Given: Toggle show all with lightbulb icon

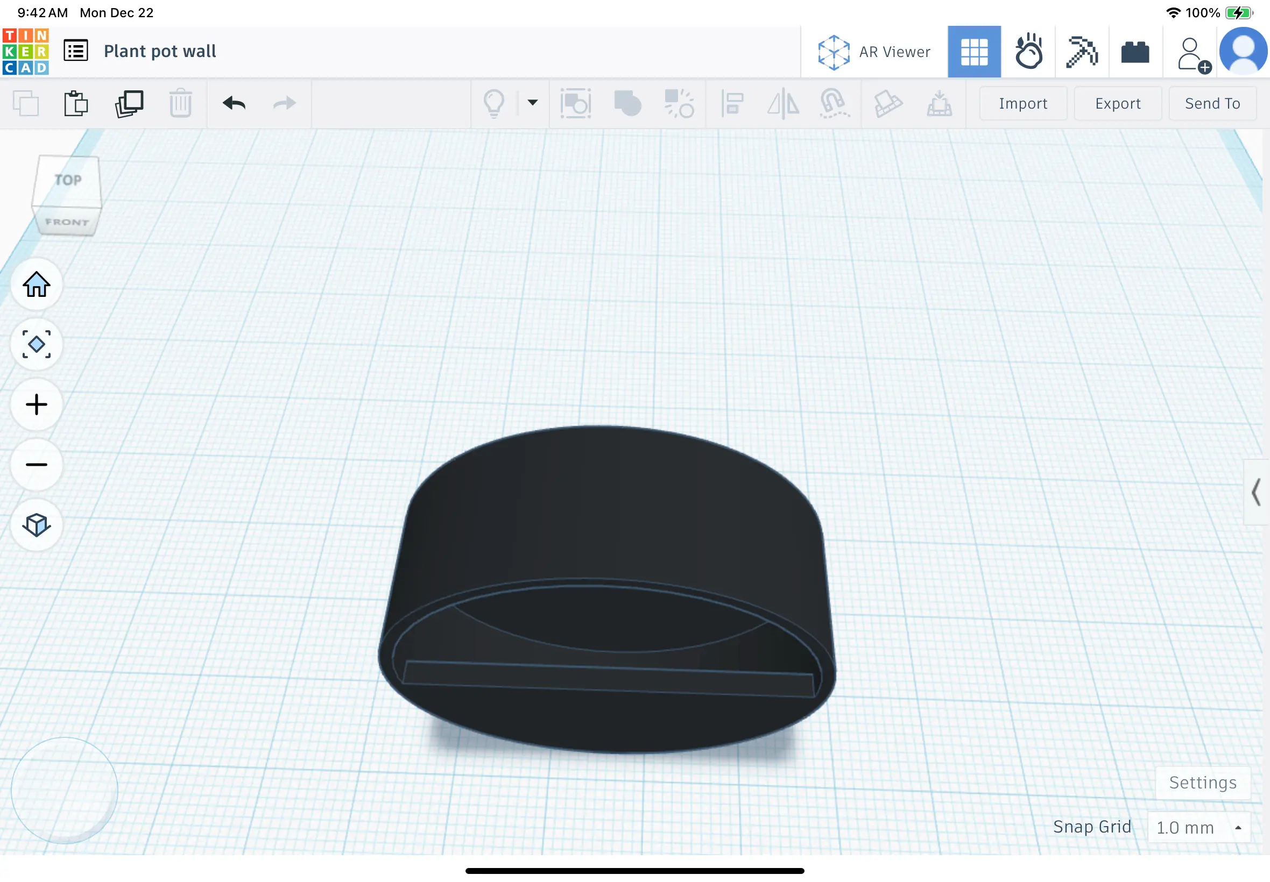Looking at the screenshot, I should coord(493,103).
